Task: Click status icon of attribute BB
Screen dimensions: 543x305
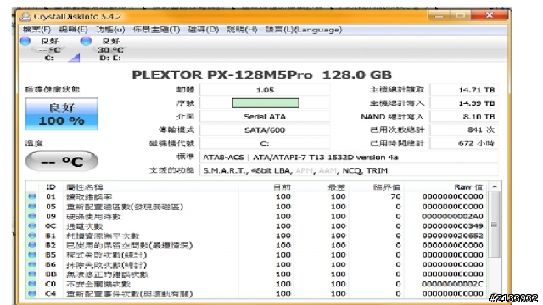Action: (32, 274)
